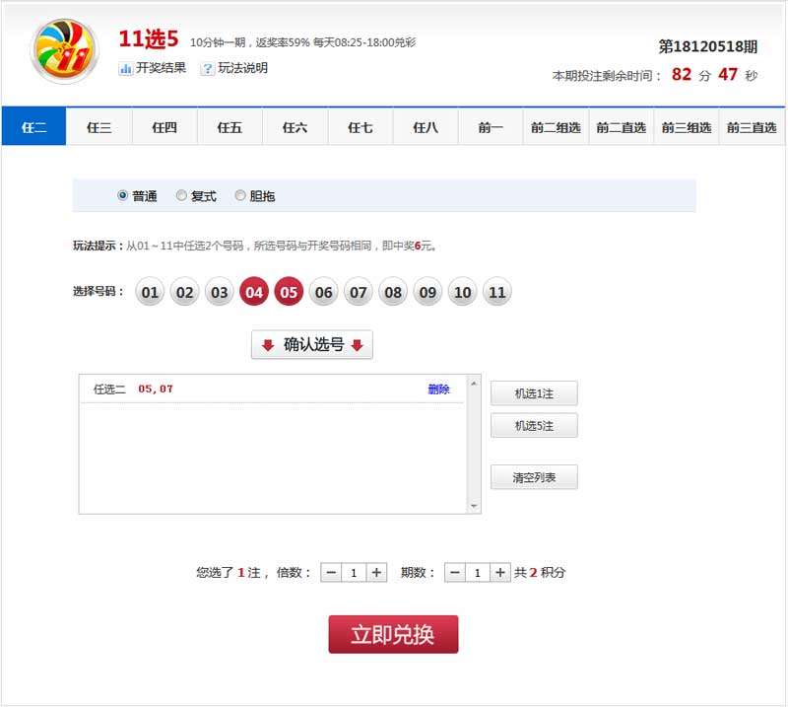Switch to the 任四 tab
Image resolution: width=788 pixels, height=707 pixels.
(x=164, y=127)
